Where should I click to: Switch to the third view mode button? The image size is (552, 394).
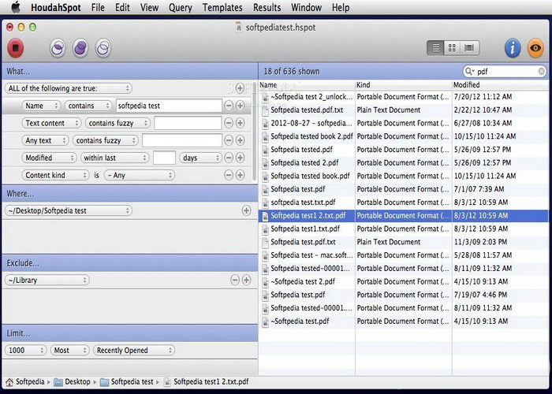point(469,48)
